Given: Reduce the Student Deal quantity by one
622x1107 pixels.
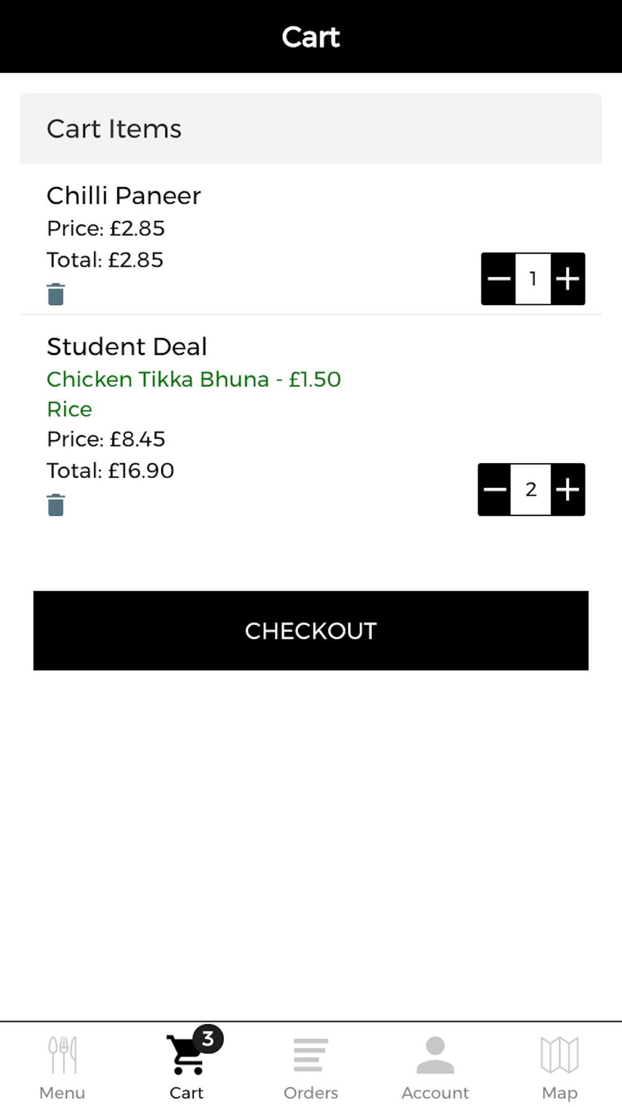Looking at the screenshot, I should [495, 489].
